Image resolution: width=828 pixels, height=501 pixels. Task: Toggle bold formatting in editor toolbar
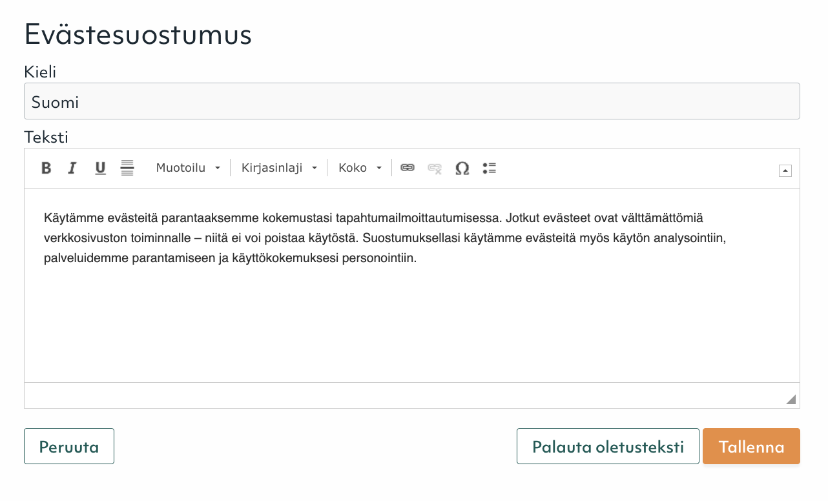(x=47, y=169)
